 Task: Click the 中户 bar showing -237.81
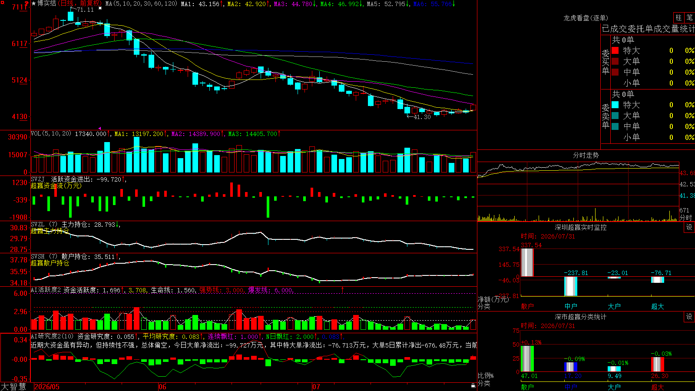[x=570, y=286]
